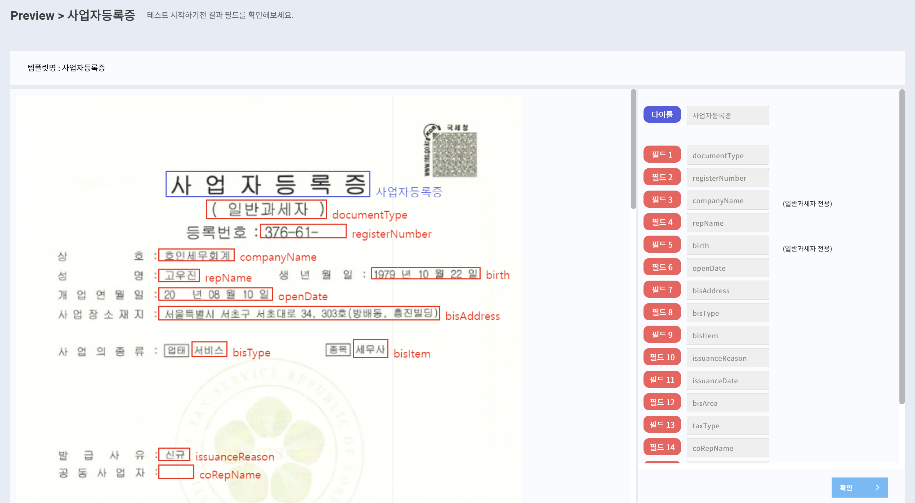Click the Preview > 사업자등록증 heading

pos(73,15)
